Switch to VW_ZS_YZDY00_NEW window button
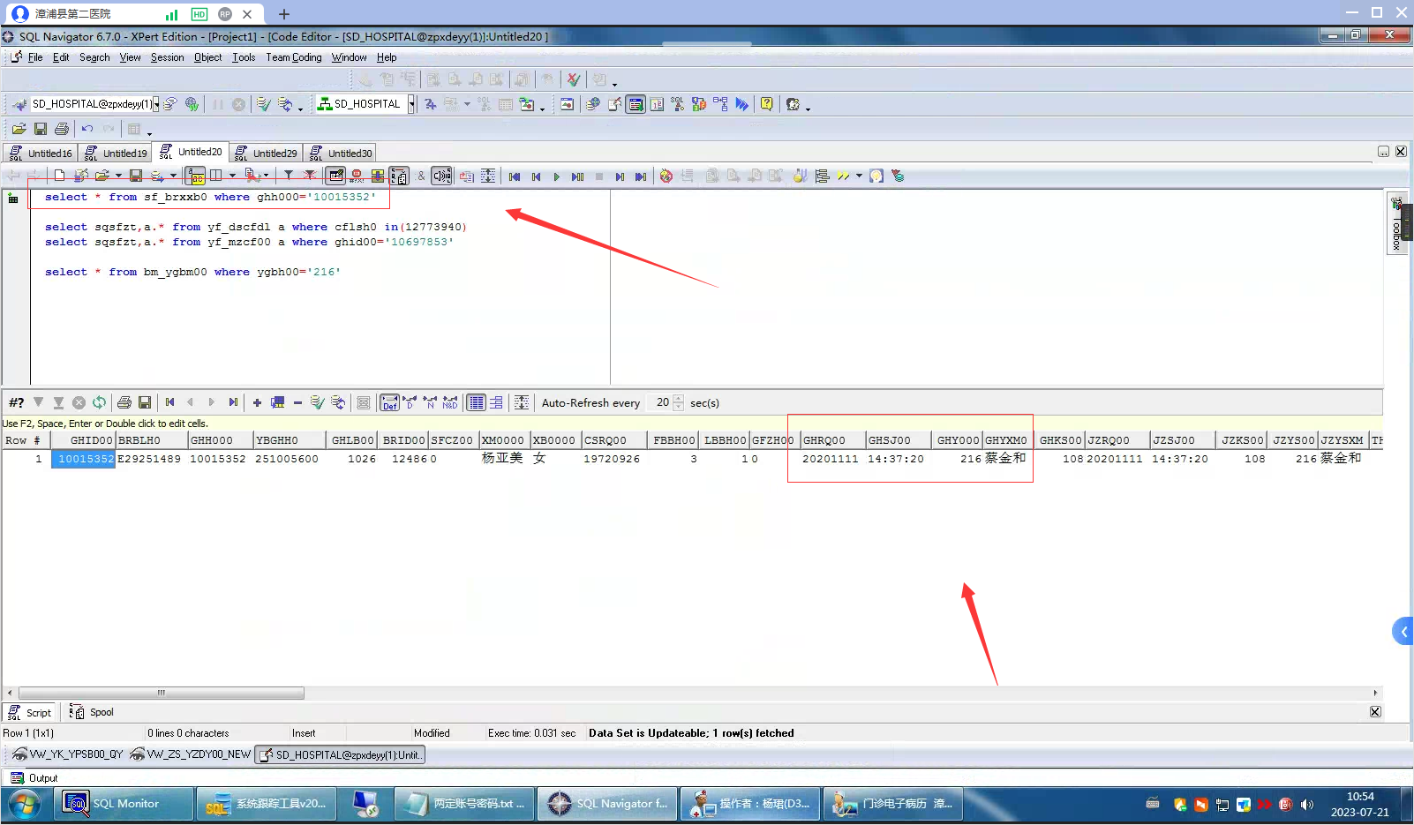The width and height of the screenshot is (1414, 825). [x=190, y=754]
